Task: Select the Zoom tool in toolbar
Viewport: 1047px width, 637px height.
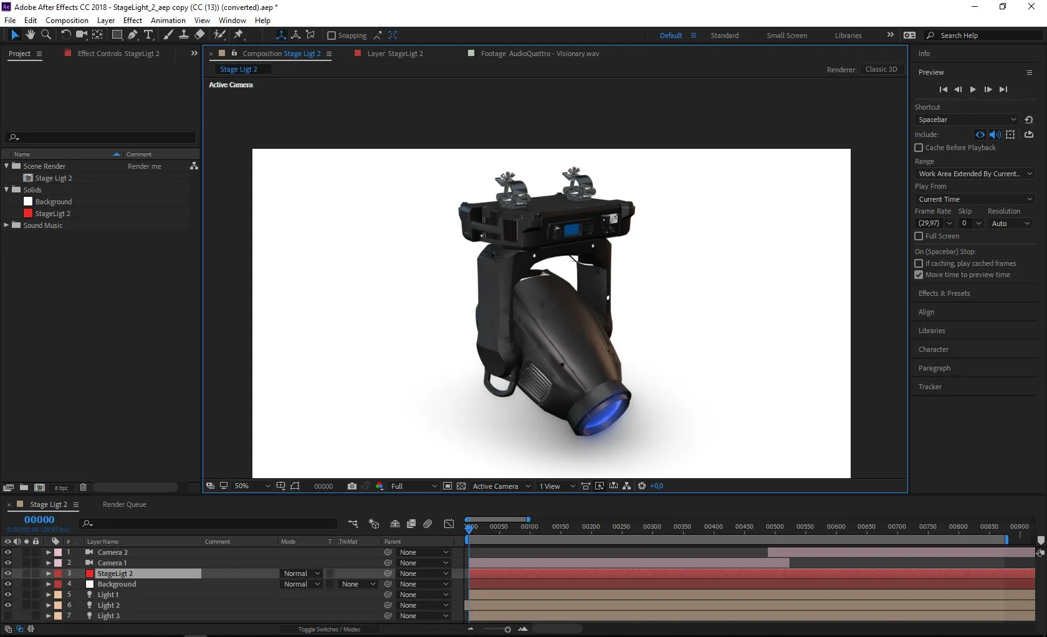Action: (x=45, y=35)
